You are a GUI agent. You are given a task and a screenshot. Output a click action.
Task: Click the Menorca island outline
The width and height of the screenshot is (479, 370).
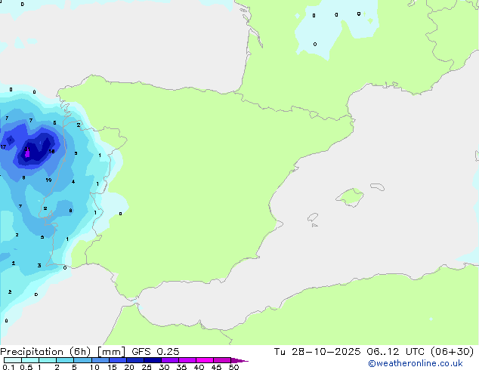(x=378, y=187)
